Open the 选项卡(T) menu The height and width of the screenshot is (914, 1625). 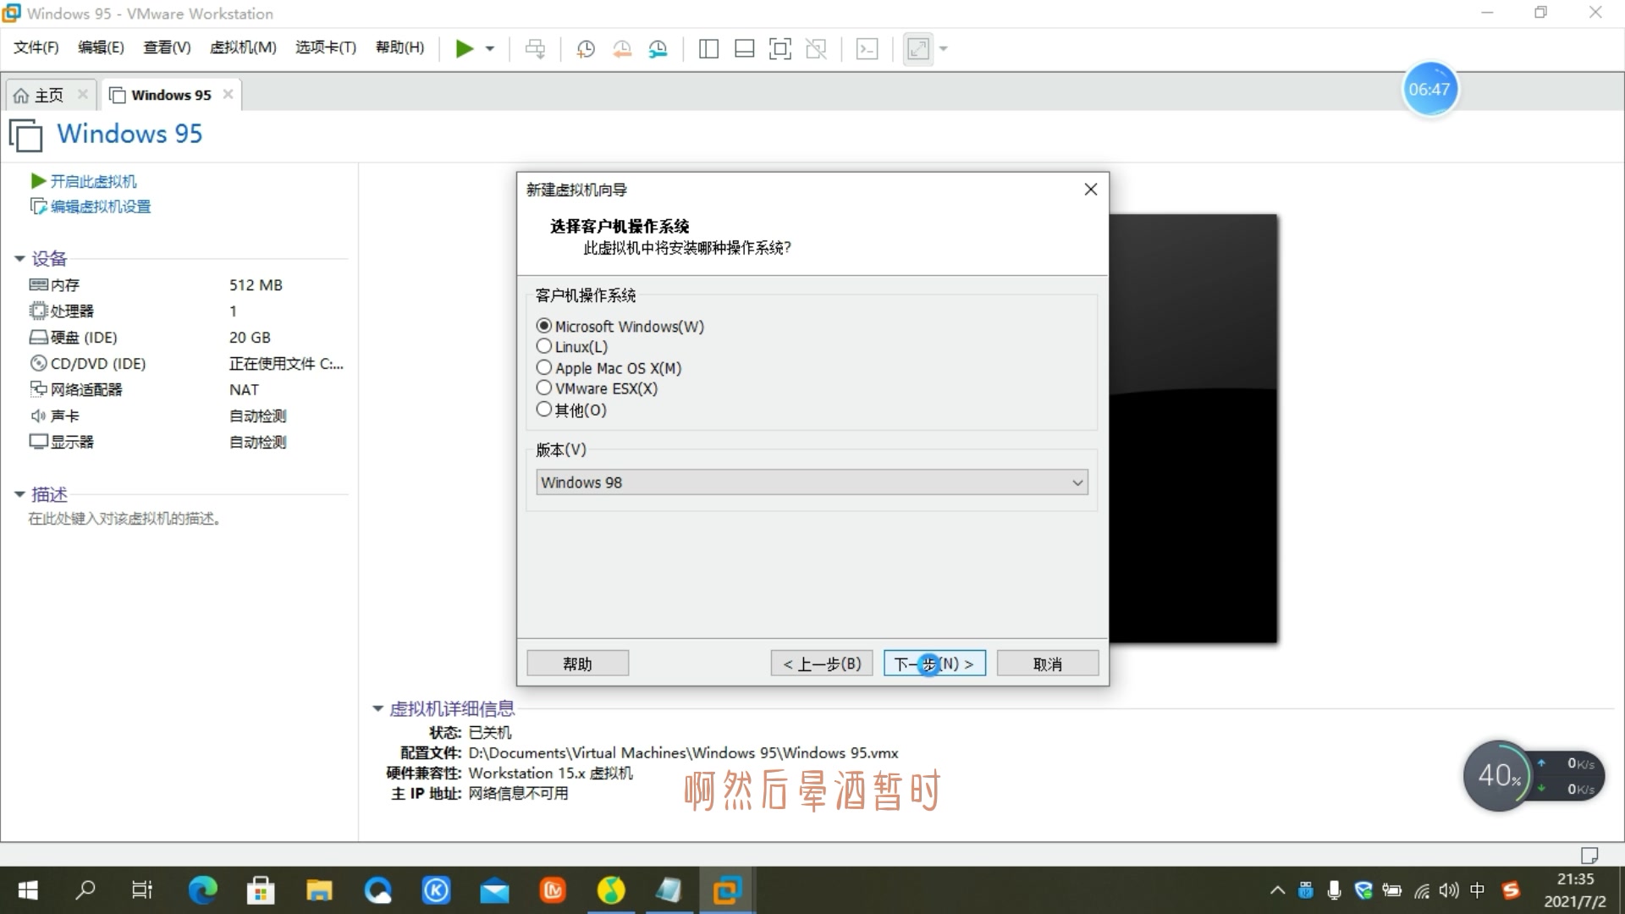coord(326,47)
